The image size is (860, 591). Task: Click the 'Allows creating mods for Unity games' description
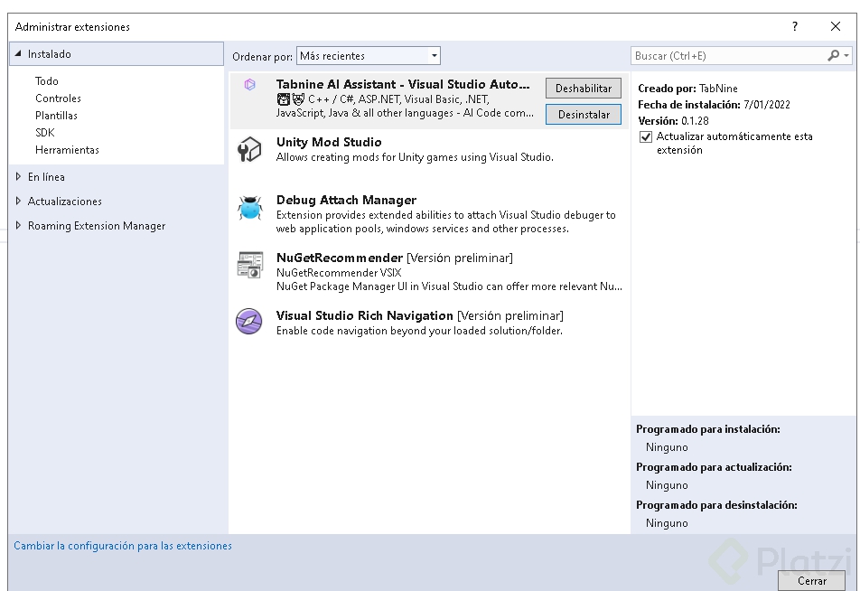click(415, 157)
